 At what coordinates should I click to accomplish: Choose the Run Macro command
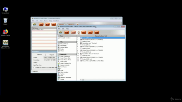[63, 67]
